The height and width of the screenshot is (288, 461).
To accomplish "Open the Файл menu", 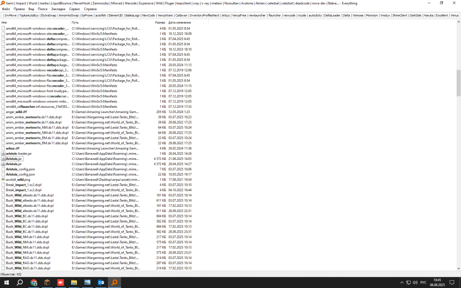I will click(x=6, y=9).
